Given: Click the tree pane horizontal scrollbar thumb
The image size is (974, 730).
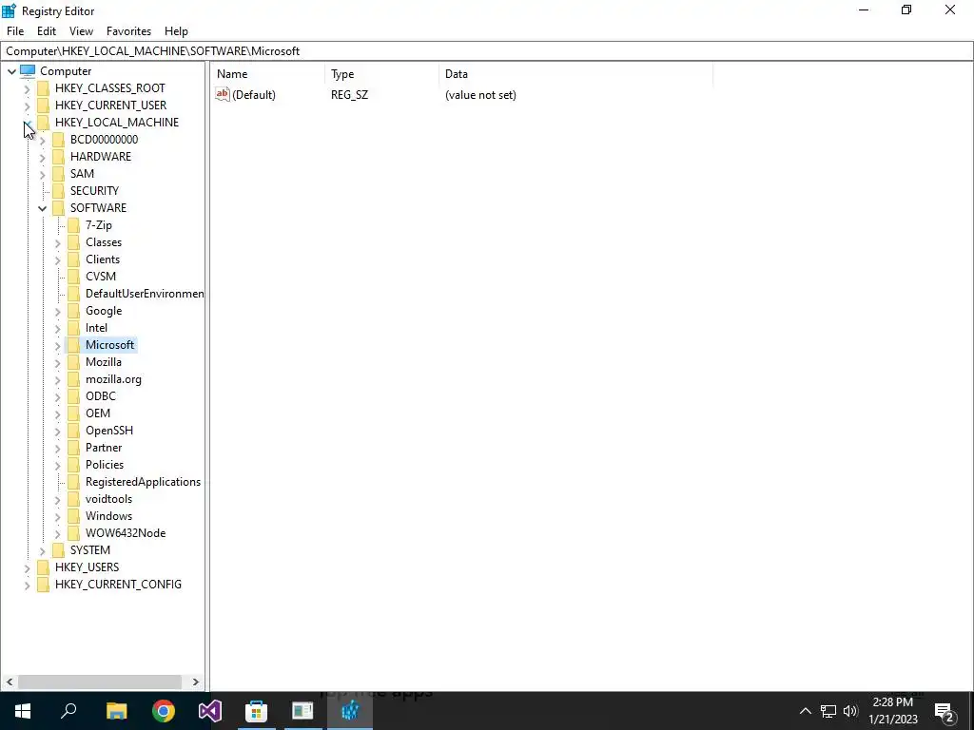Looking at the screenshot, I should point(99,682).
